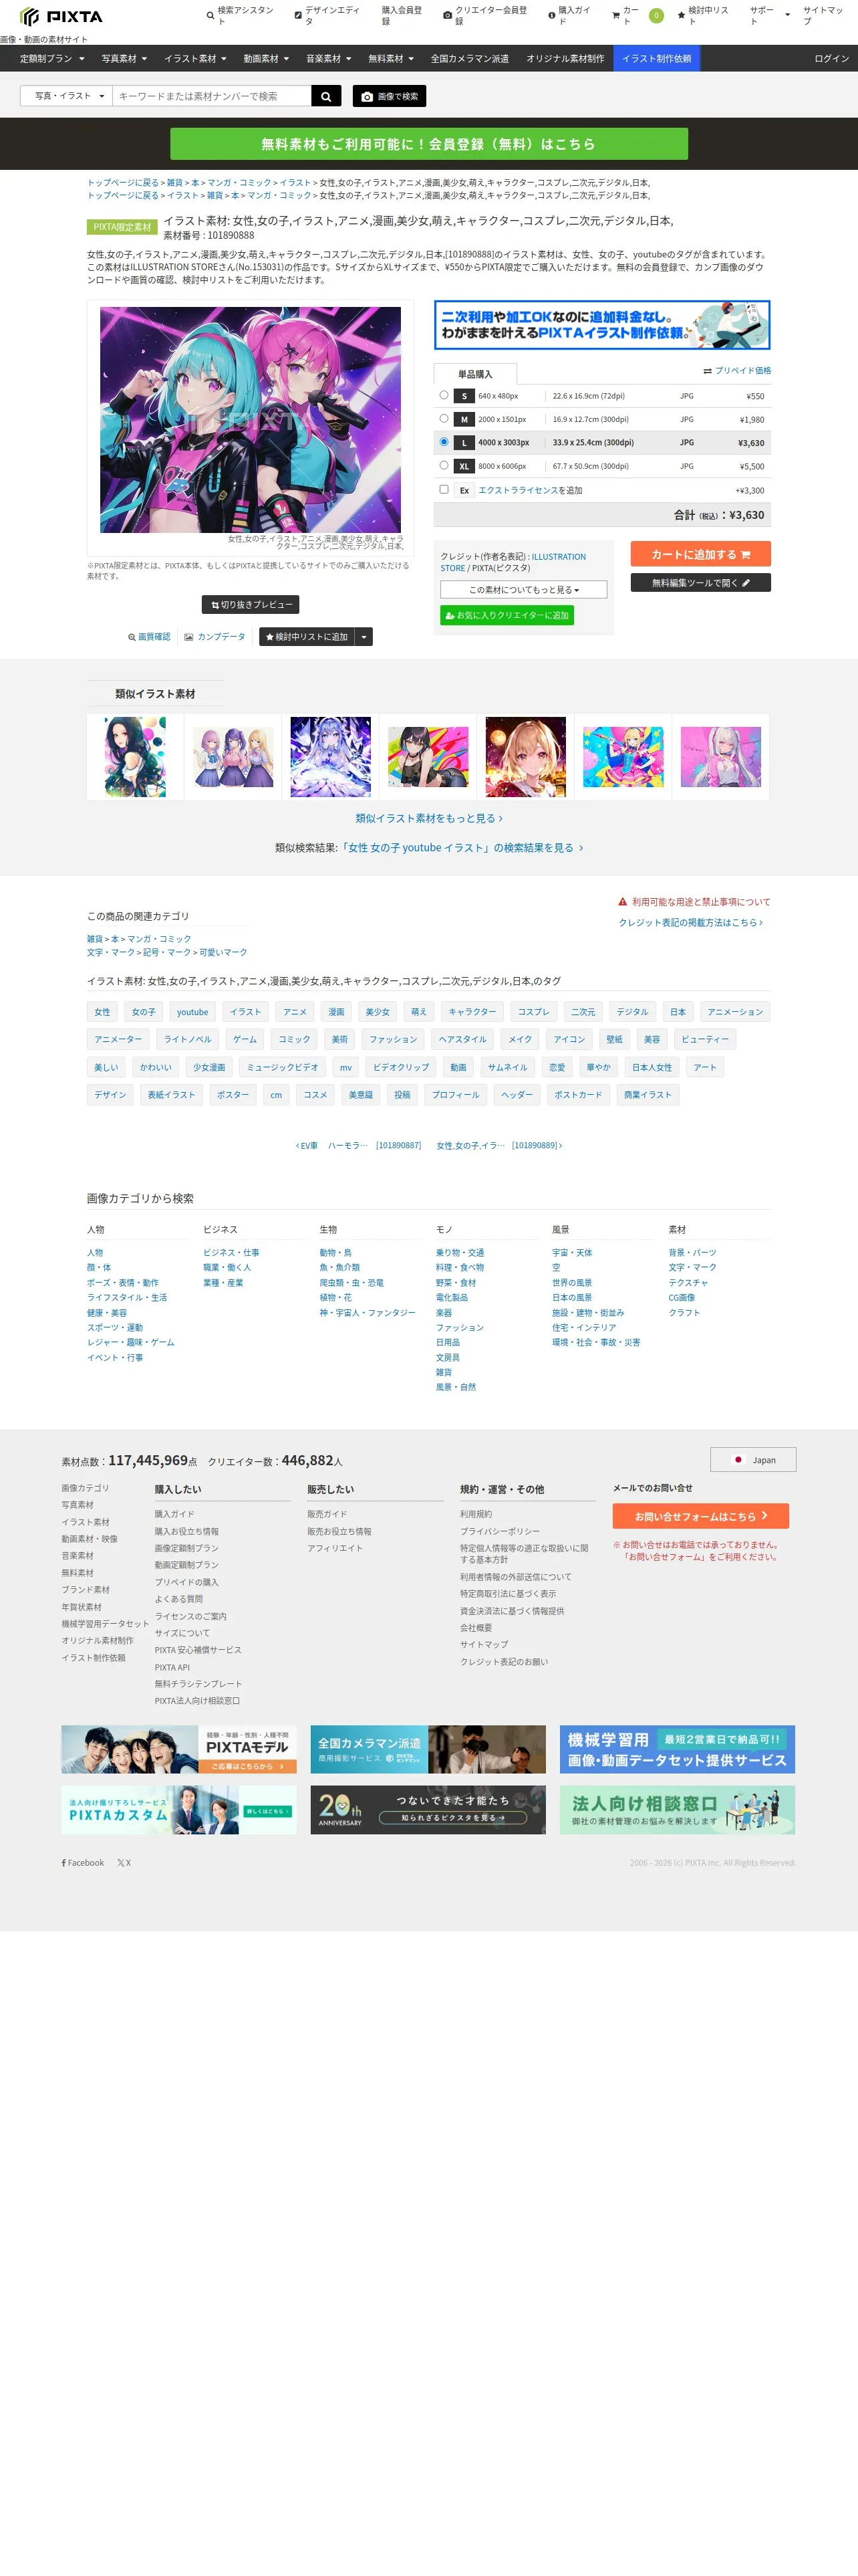858x2576 pixels.
Task: Click ログイン in nav bar
Action: 831,59
